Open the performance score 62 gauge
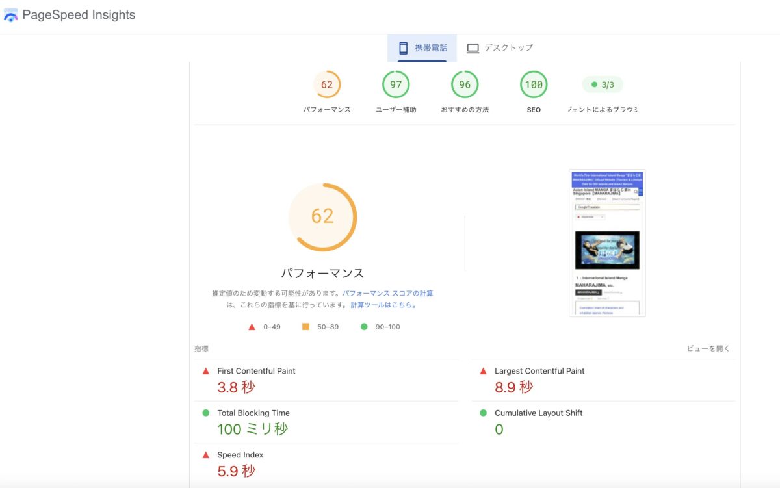The width and height of the screenshot is (780, 488). (x=327, y=84)
